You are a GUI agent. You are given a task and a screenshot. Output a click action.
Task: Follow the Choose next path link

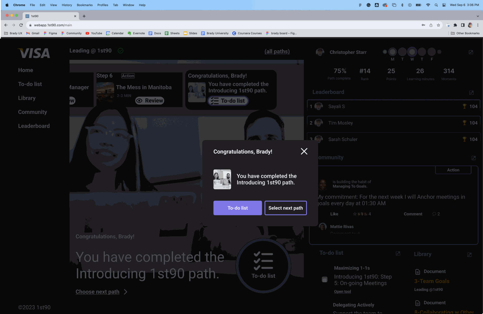98,292
